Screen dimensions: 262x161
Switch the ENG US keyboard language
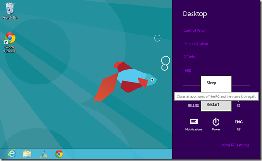[x=239, y=125]
